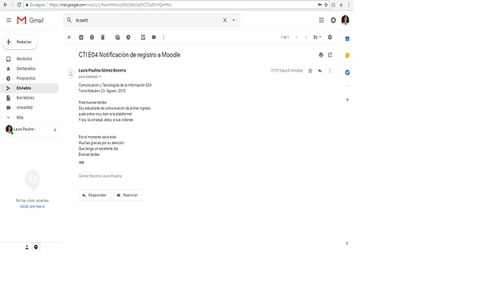Open the Google apps grid
Viewport: 478px width, 292px height.
(321, 20)
